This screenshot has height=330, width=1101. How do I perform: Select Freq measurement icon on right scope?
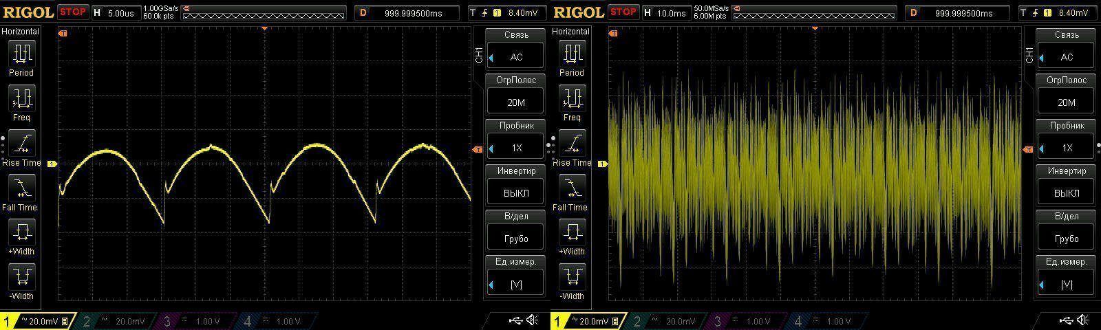(572, 99)
